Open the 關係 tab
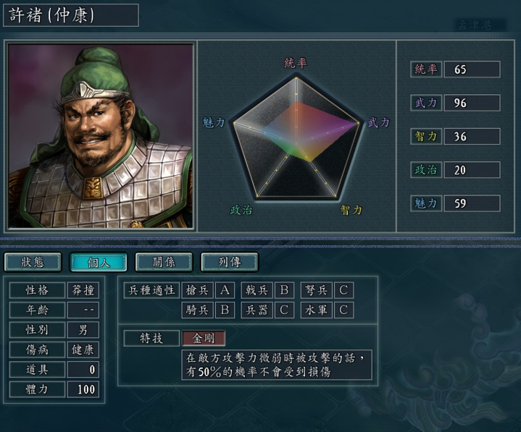The image size is (521, 432). point(164,262)
